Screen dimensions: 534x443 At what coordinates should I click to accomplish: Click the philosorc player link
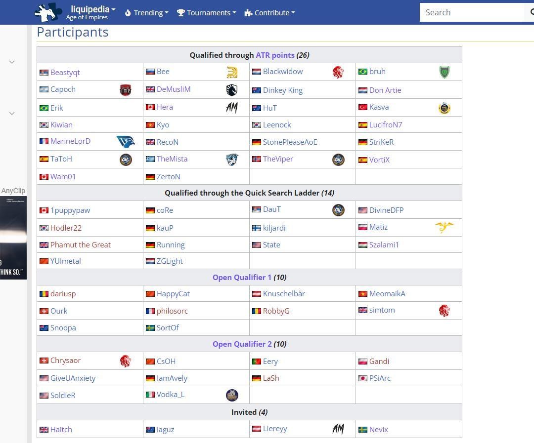coord(172,311)
